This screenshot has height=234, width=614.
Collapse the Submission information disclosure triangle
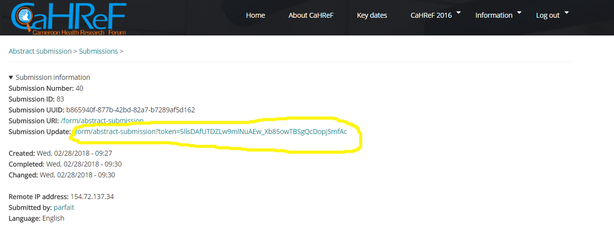tap(11, 77)
